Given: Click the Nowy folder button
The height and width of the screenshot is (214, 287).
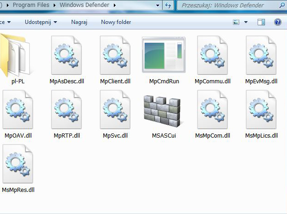Looking at the screenshot, I should pyautogui.click(x=116, y=22).
